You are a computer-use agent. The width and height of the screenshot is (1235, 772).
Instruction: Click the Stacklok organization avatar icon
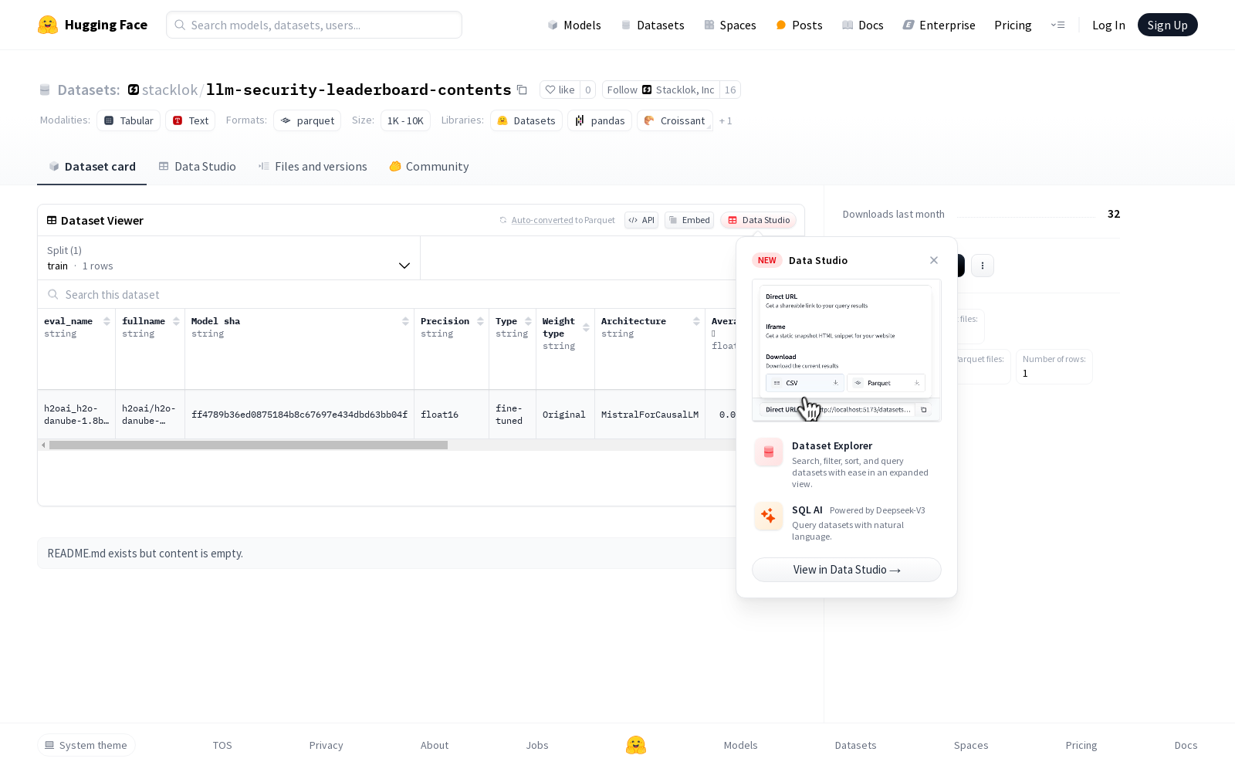134,90
